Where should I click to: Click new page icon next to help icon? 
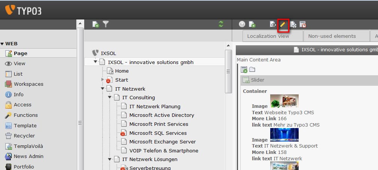[x=252, y=24]
